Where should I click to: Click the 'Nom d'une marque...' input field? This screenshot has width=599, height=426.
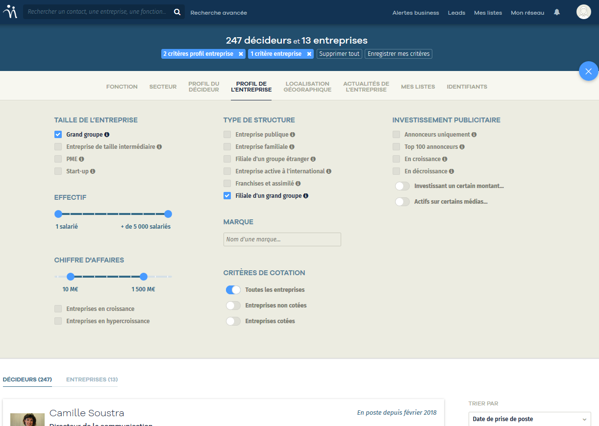pos(282,239)
